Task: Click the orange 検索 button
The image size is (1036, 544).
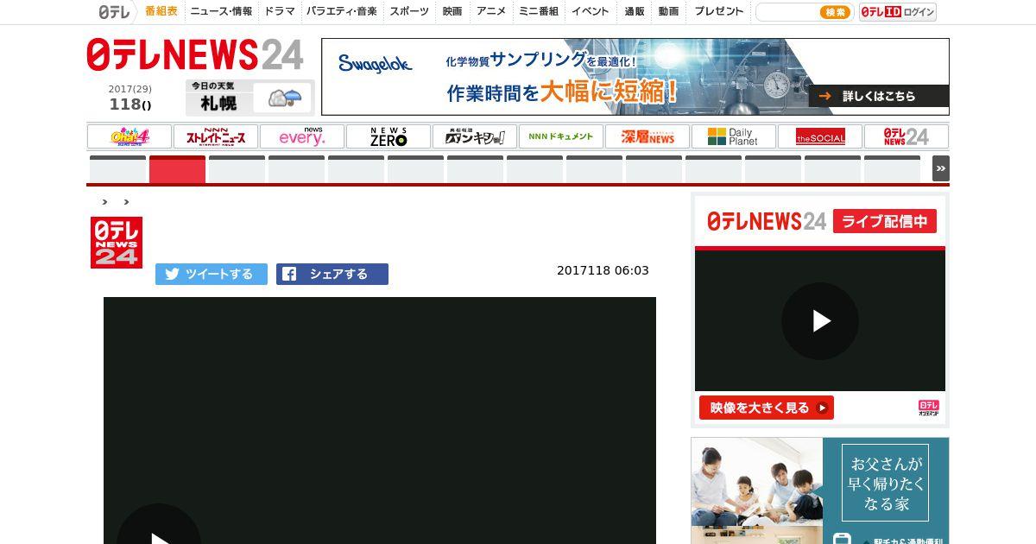Action: pyautogui.click(x=835, y=12)
